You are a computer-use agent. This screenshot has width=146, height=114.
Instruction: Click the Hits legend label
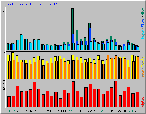[143, 12]
